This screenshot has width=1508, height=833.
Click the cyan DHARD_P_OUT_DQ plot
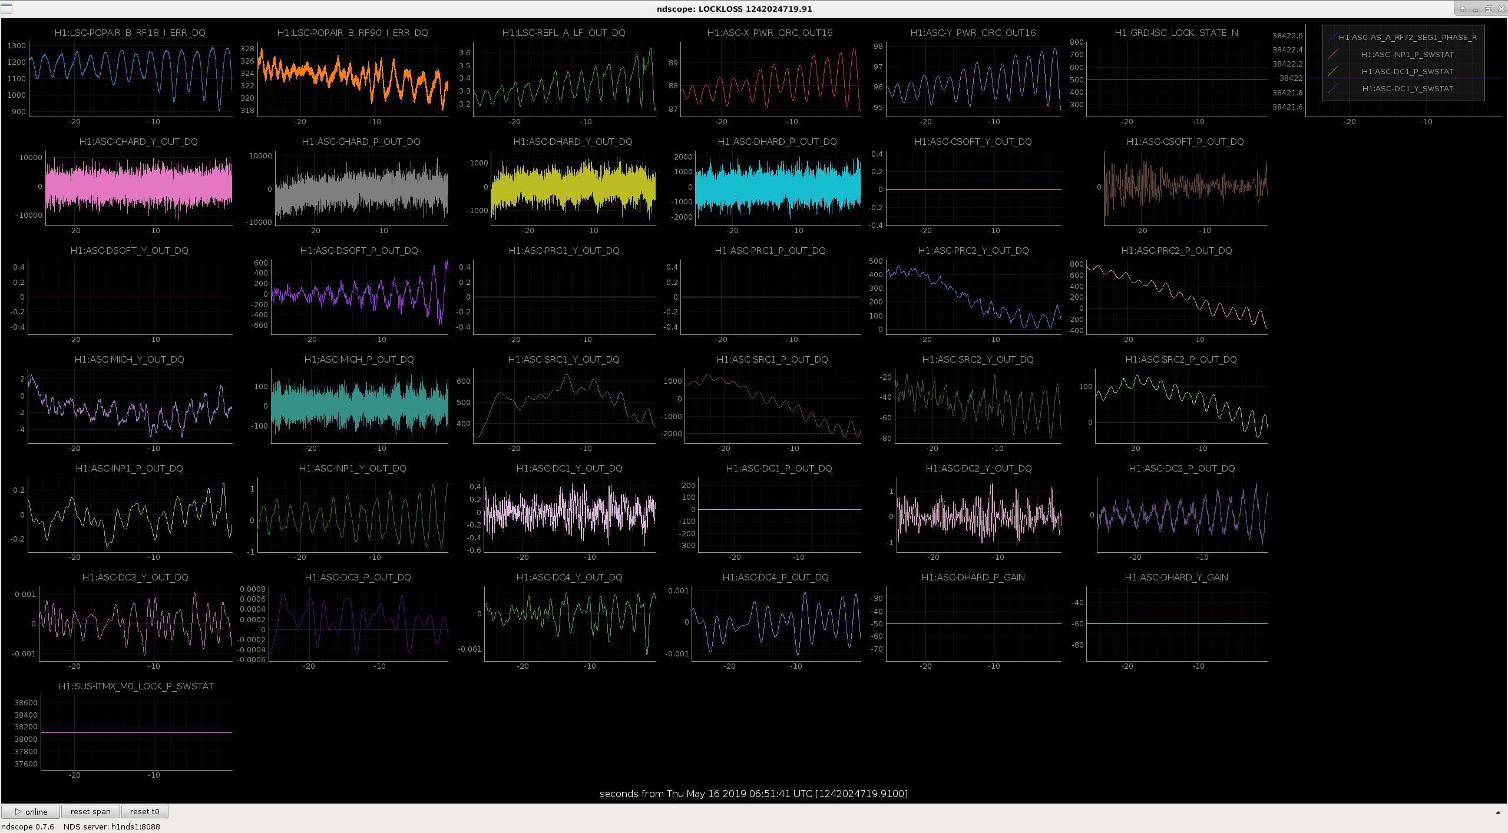778,188
